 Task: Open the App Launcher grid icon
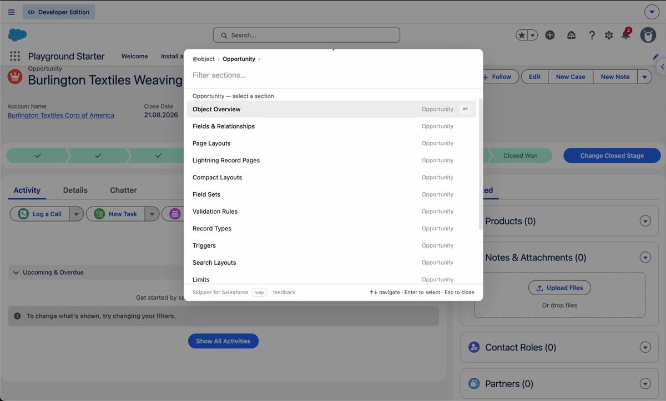(x=15, y=56)
